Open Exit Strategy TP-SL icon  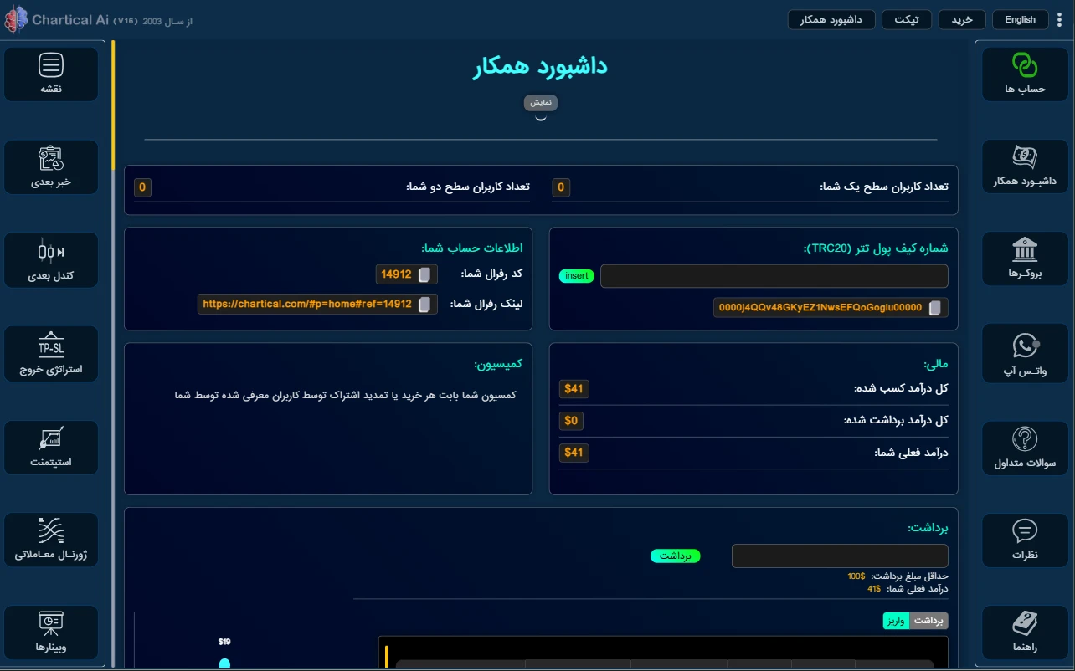coord(51,345)
